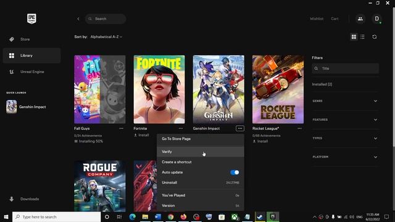395x222 pixels.
Task: Install Fortnite
Action: (141, 135)
